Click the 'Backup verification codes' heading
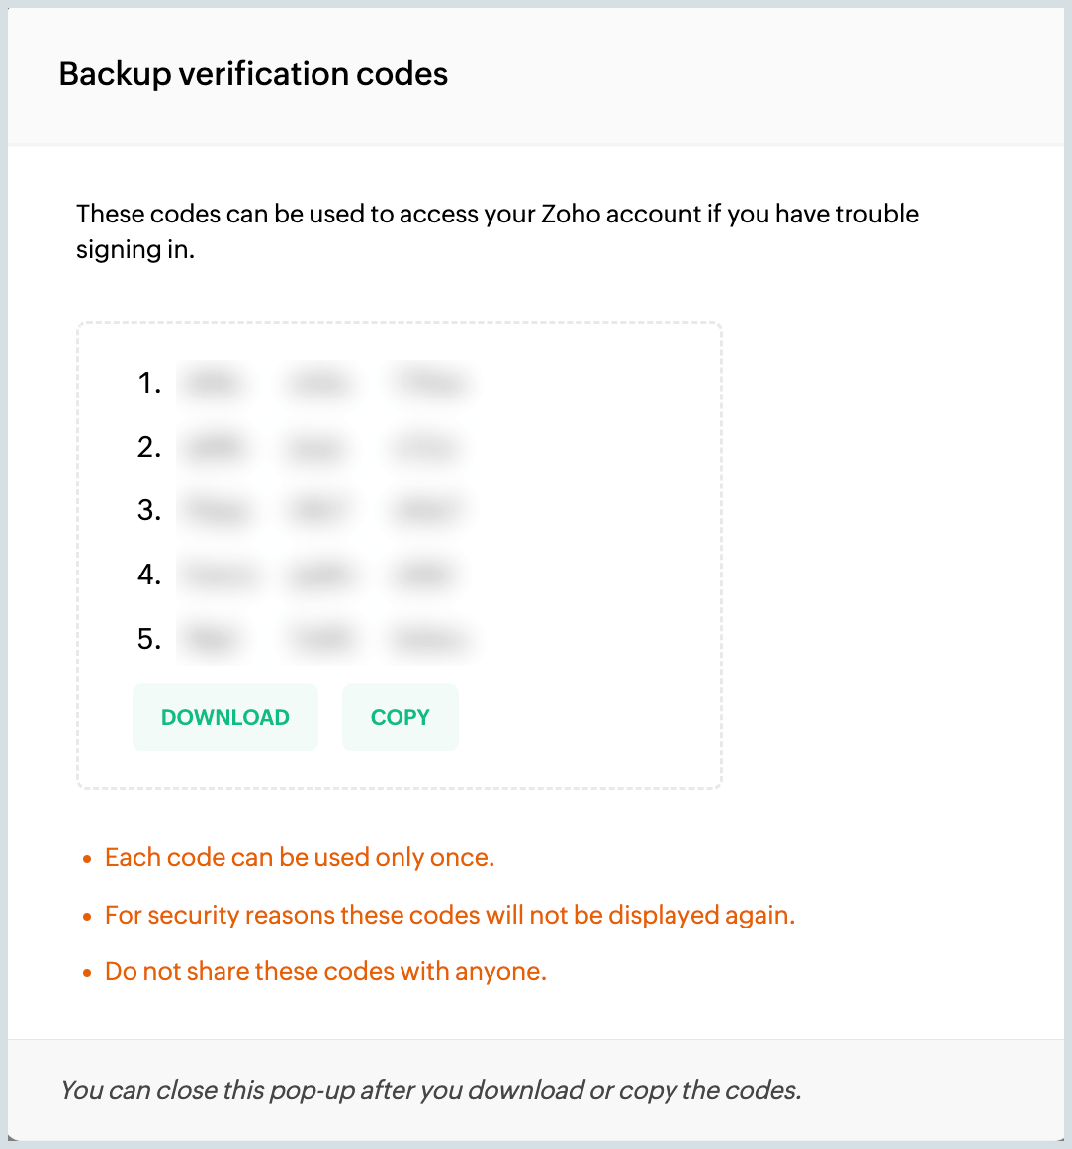The height and width of the screenshot is (1149, 1072). [x=253, y=74]
